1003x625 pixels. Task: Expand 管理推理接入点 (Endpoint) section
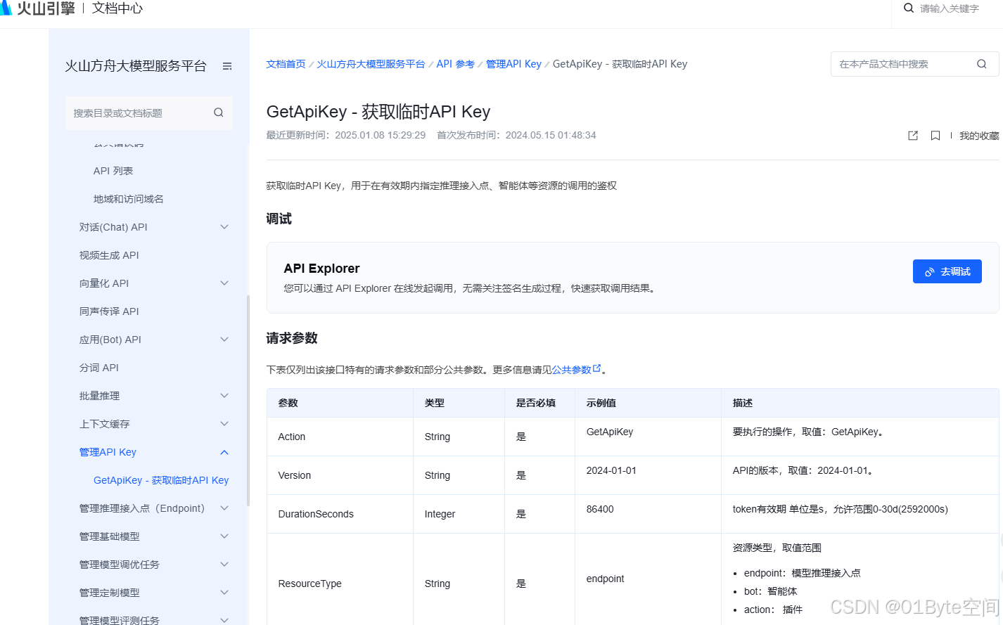coord(224,508)
